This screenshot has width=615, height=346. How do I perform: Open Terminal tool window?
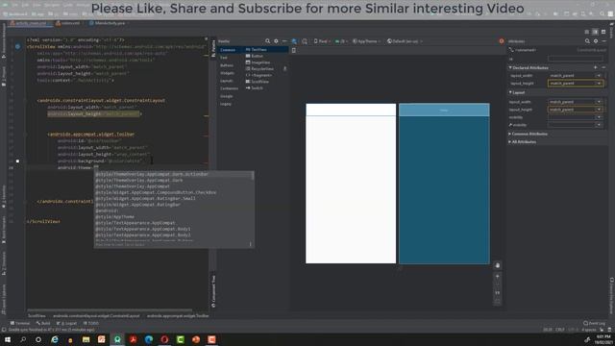pyautogui.click(x=20, y=323)
